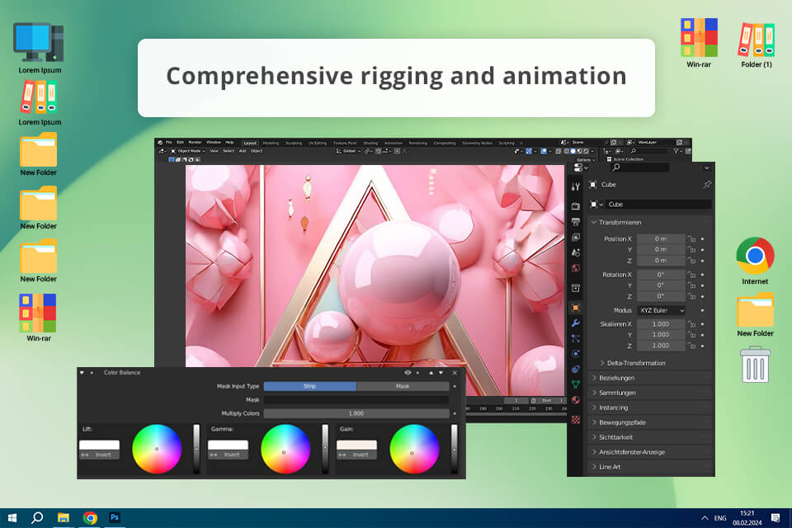Open the Texture properties checker icon
Image resolution: width=792 pixels, height=528 pixels.
(575, 420)
